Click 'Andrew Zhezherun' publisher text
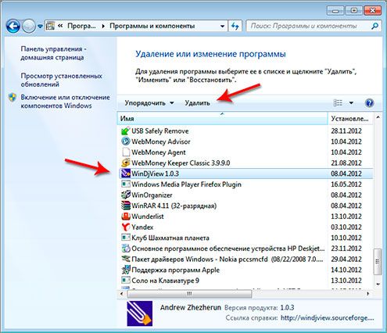This screenshot has height=333, width=387. [191, 307]
